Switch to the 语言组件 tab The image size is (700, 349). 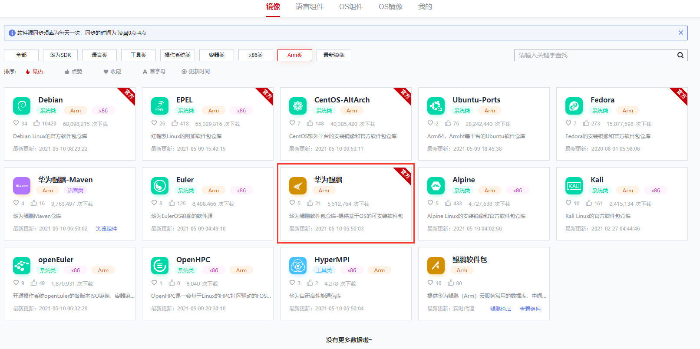(310, 7)
